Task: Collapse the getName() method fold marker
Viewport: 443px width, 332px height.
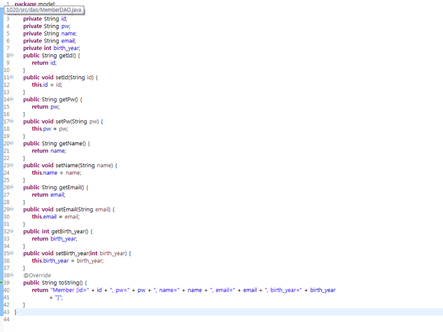Action: click(12, 144)
